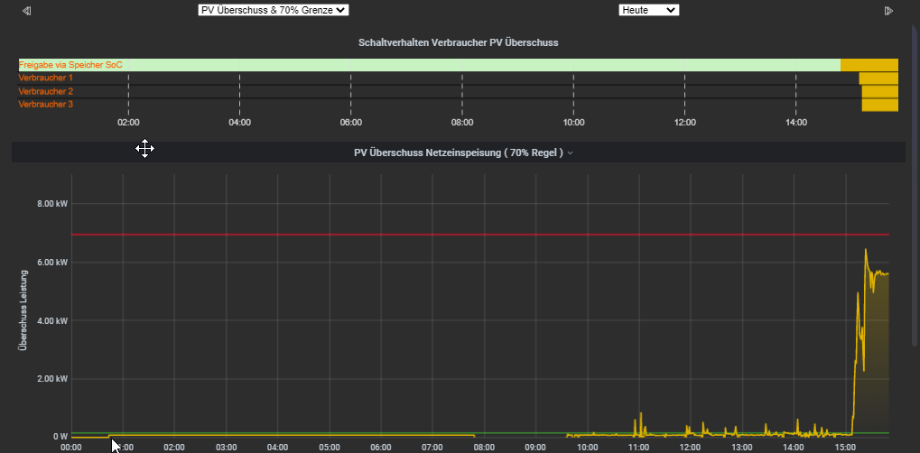Click the PV Überschuss Netzeinspeisung ( 70% Regel ) panel title
The height and width of the screenshot is (453, 920).
[x=459, y=153]
